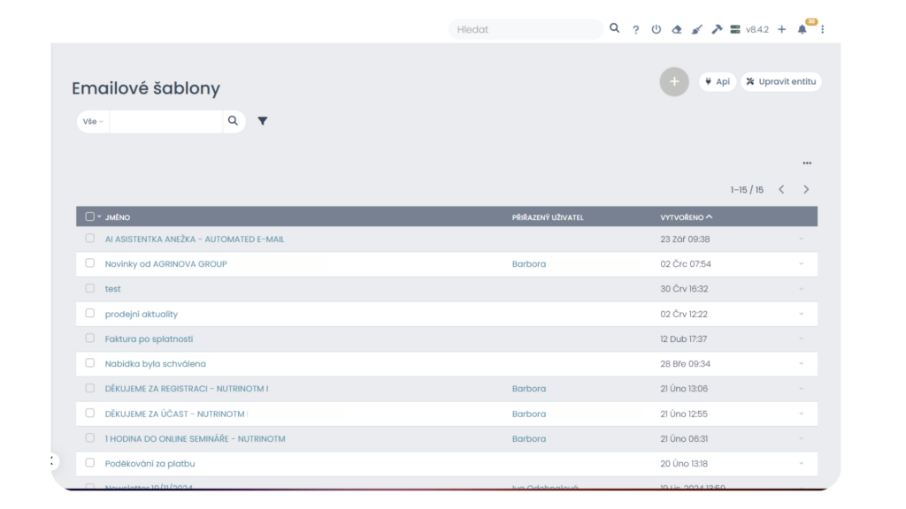Click the hammer rebuild icon
Screen dimensions: 906x509
[x=717, y=29]
